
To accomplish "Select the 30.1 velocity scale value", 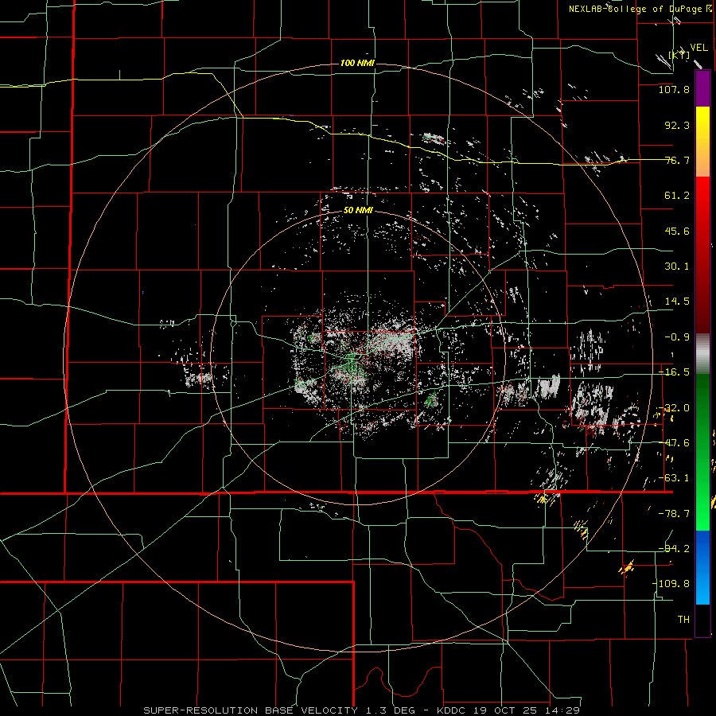I will pos(677,267).
